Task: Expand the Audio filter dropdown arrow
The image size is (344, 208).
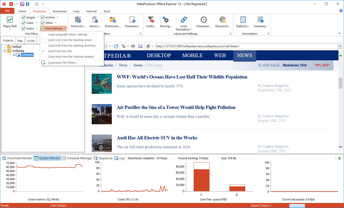Action: [37, 28]
